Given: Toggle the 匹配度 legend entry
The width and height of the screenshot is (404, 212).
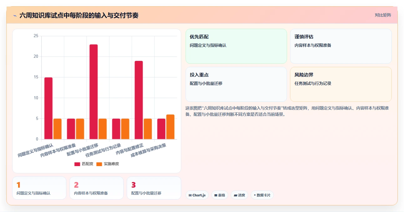Looking at the screenshot, I should click(x=84, y=164).
